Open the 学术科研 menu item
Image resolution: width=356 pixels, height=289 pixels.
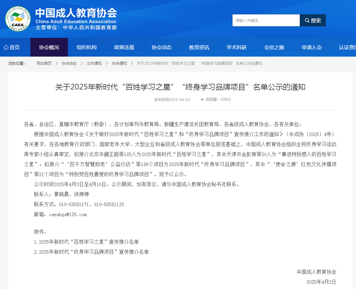coord(237,47)
